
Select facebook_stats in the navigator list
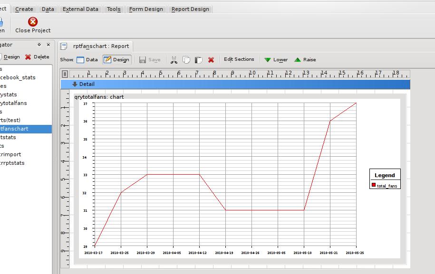[x=18, y=77]
